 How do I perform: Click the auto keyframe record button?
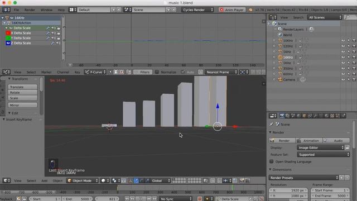tap(200, 199)
